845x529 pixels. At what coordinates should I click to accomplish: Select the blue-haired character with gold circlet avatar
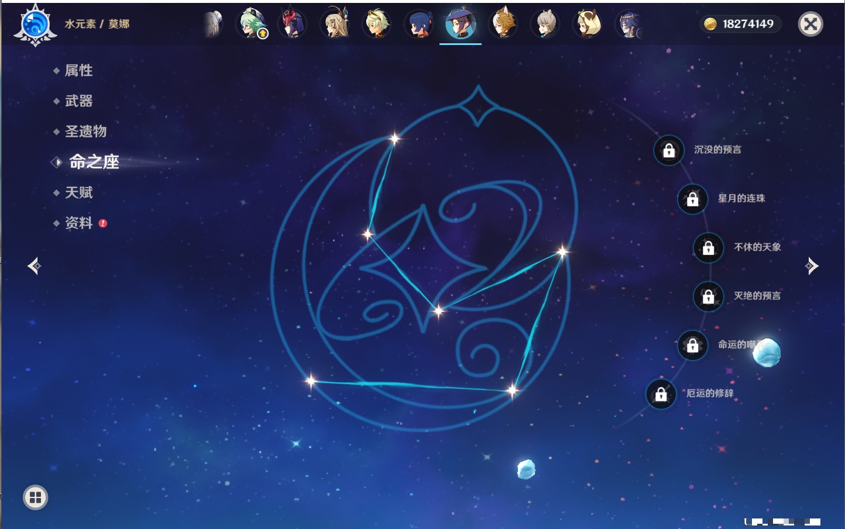(630, 24)
